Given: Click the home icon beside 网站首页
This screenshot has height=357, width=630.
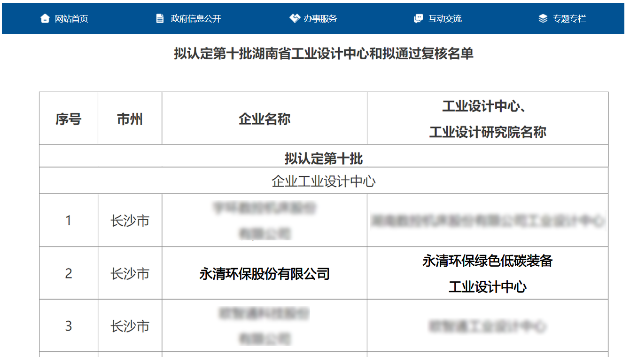Looking at the screenshot, I should point(45,19).
